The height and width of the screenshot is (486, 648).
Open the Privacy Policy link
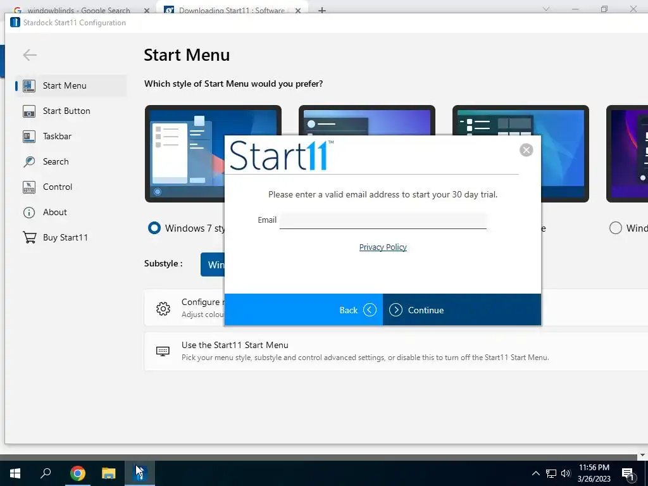[383, 247]
